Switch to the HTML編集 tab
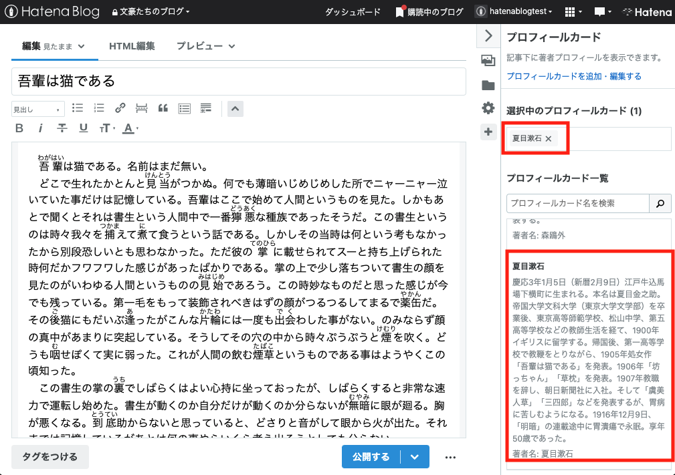 (x=132, y=47)
